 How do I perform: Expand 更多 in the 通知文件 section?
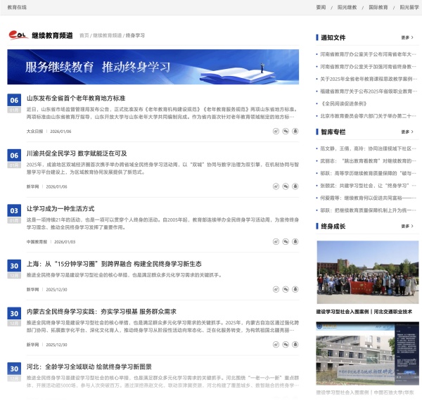click(x=407, y=38)
